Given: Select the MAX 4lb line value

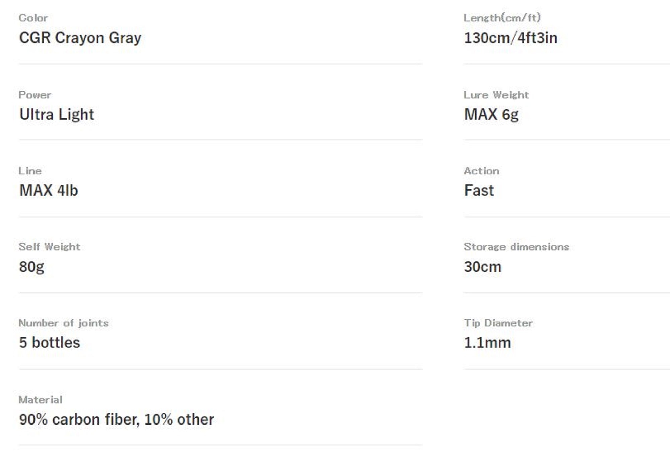Looking at the screenshot, I should tap(49, 190).
